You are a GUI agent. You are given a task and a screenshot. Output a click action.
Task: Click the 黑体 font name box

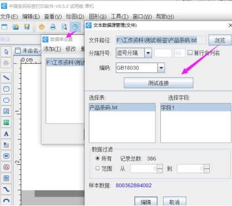click(21, 39)
